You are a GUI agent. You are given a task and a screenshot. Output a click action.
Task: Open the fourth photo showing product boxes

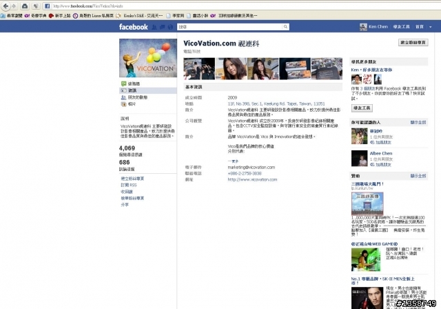click(295, 69)
